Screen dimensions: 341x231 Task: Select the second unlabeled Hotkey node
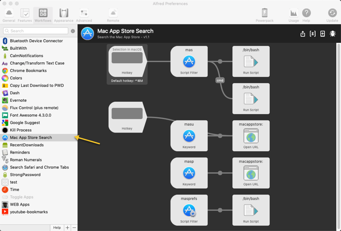coord(128,117)
